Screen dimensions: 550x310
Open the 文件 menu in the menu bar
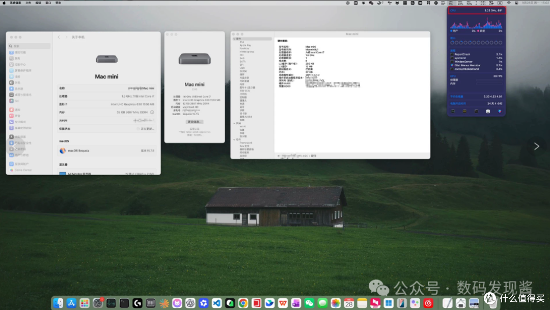[28, 3]
